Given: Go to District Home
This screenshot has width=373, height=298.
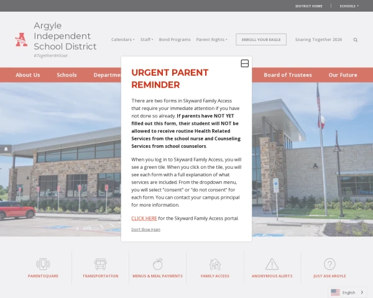Looking at the screenshot, I should [309, 6].
